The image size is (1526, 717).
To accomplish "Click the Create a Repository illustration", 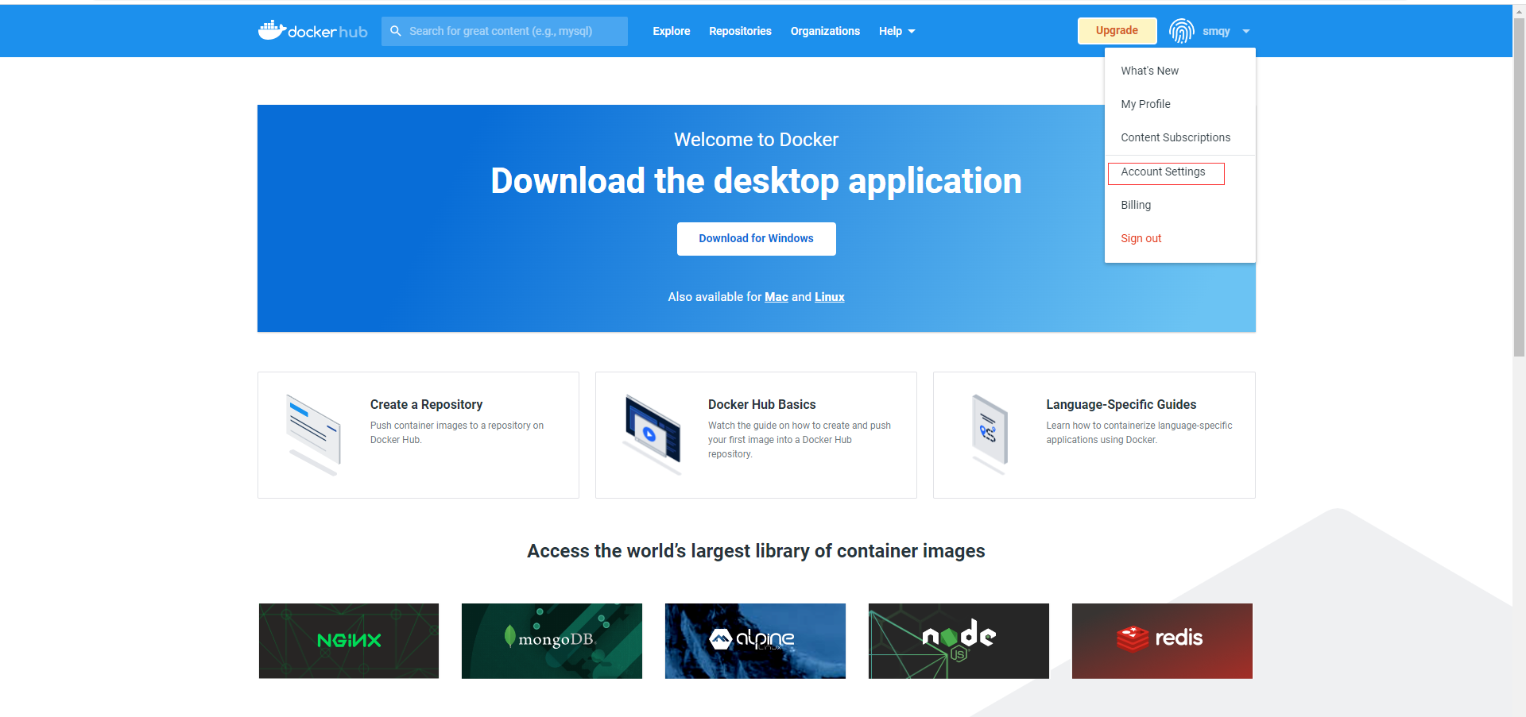I will (x=313, y=435).
